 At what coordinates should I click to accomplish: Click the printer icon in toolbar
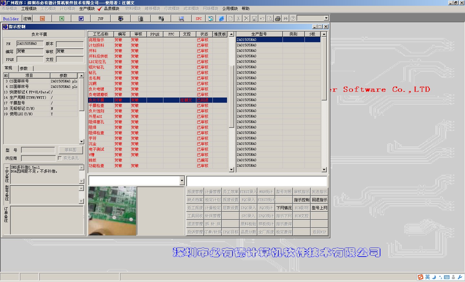[x=277, y=19]
